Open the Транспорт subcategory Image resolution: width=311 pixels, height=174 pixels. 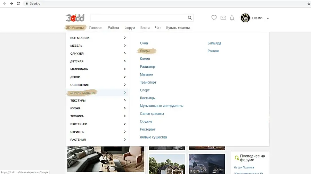[148, 82]
